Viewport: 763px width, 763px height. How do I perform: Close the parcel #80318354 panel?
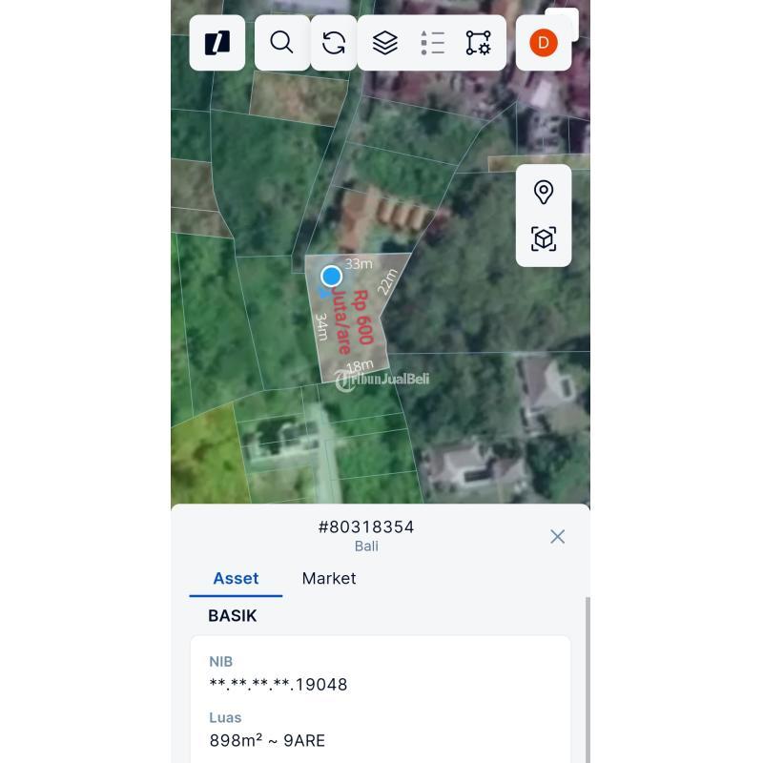tap(558, 536)
